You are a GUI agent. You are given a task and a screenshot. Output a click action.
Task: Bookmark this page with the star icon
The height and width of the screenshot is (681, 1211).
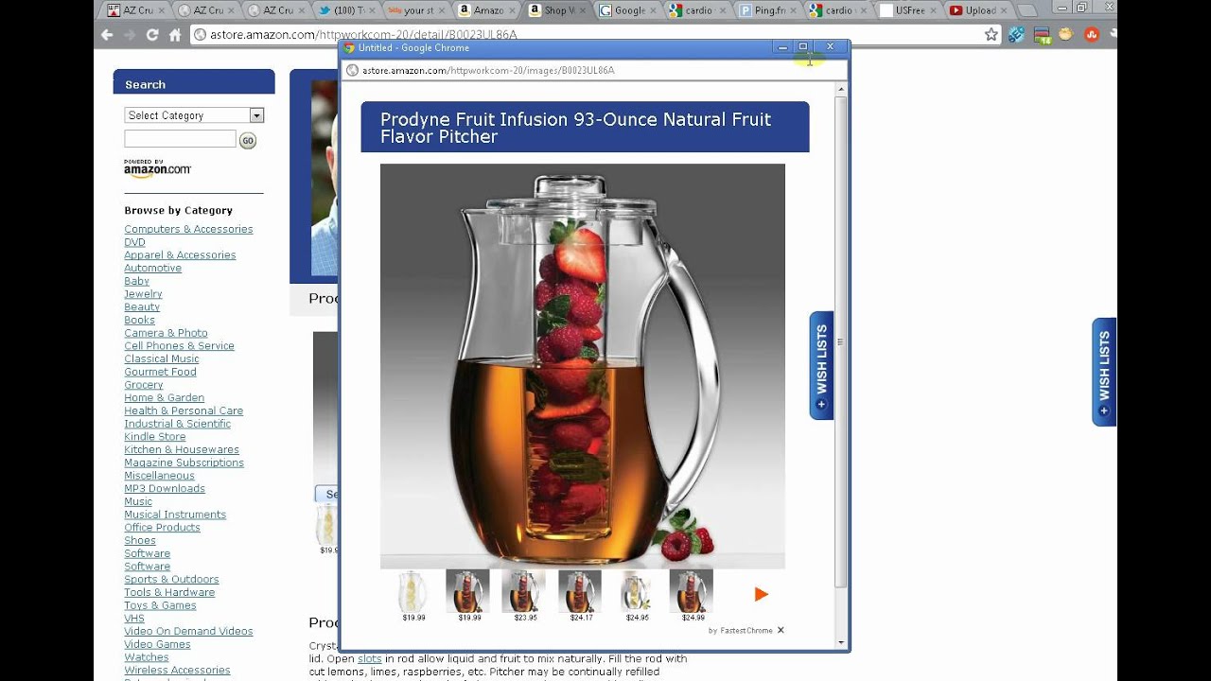991,35
